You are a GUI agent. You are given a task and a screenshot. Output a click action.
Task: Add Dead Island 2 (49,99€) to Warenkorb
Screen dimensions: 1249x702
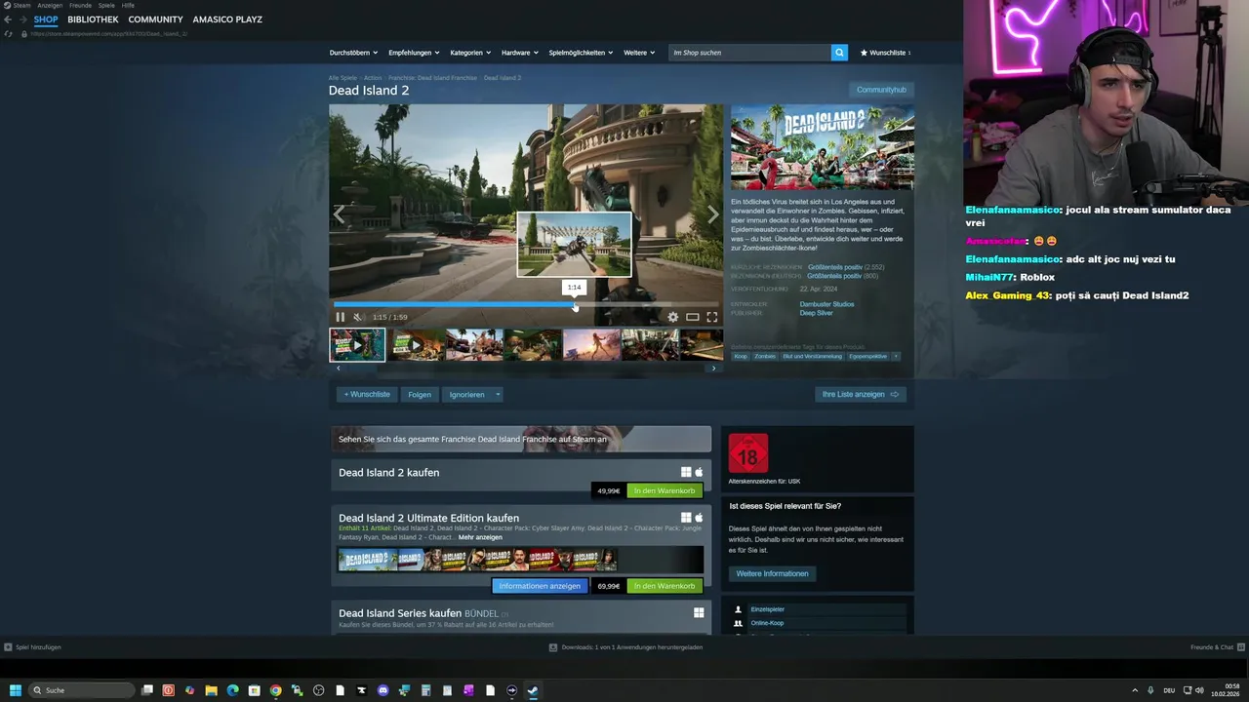tap(665, 490)
